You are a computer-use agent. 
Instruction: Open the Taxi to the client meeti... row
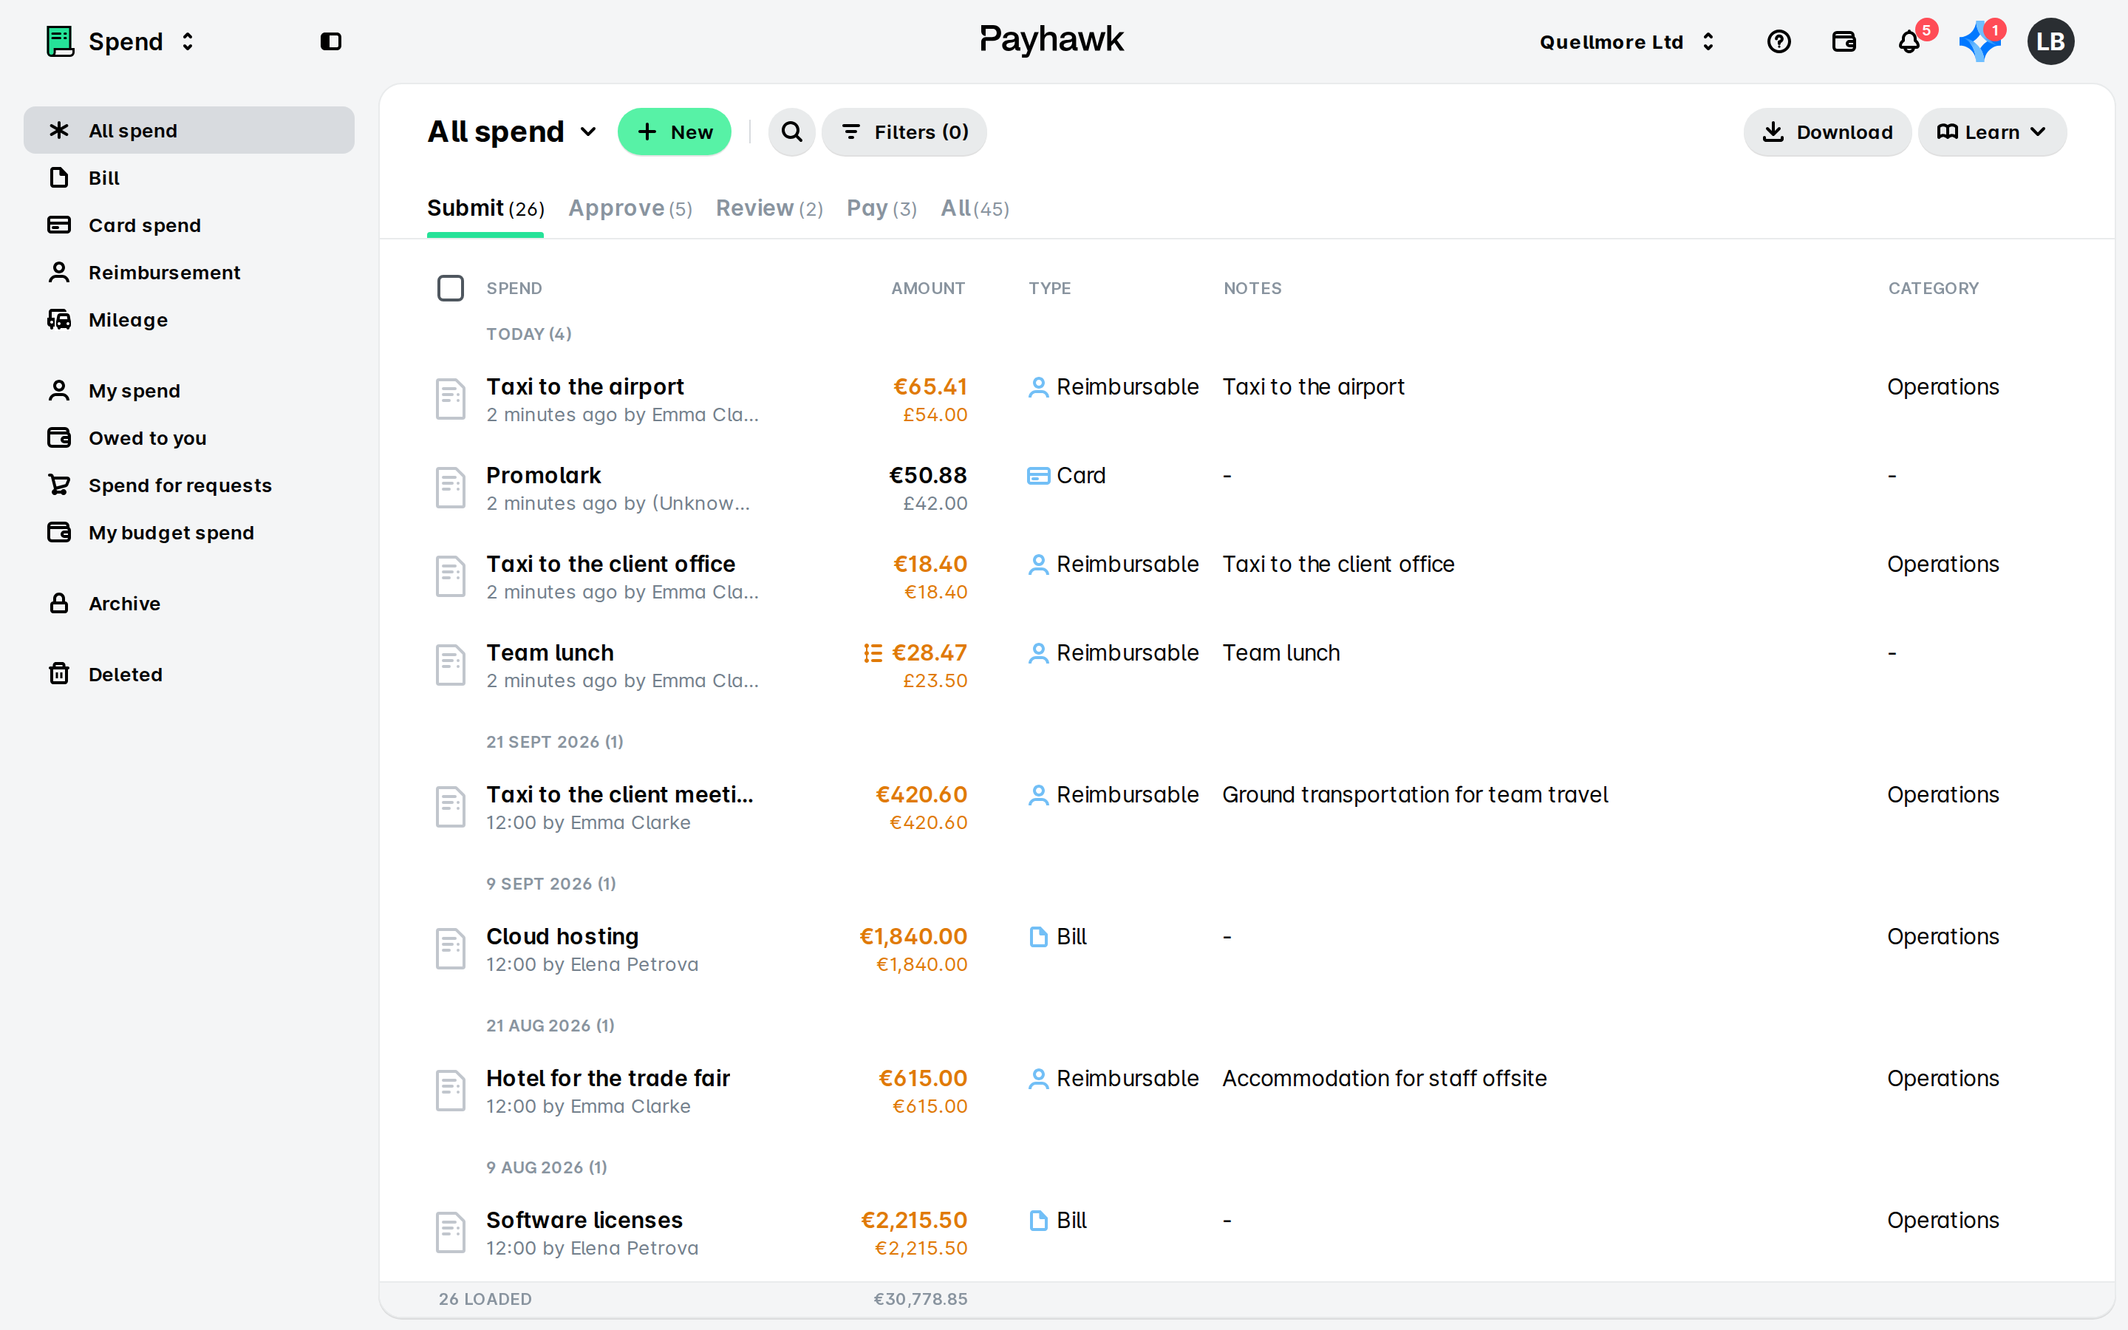coord(1247,808)
